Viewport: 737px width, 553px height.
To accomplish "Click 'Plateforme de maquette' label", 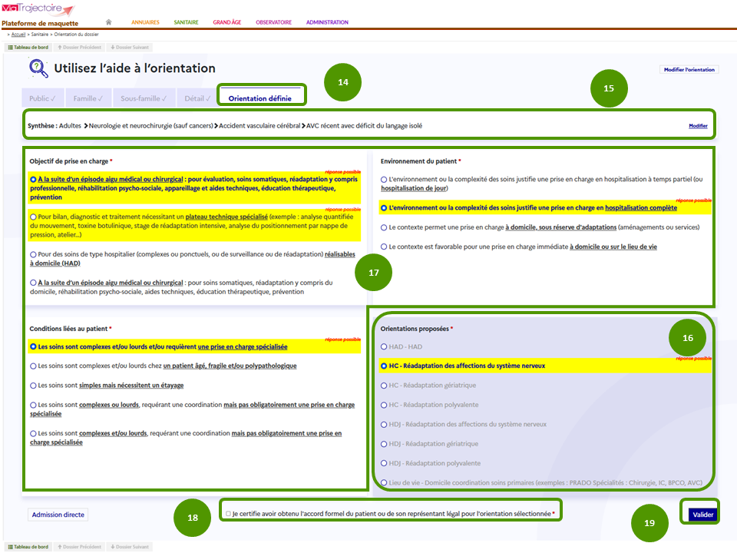I will (x=40, y=24).
